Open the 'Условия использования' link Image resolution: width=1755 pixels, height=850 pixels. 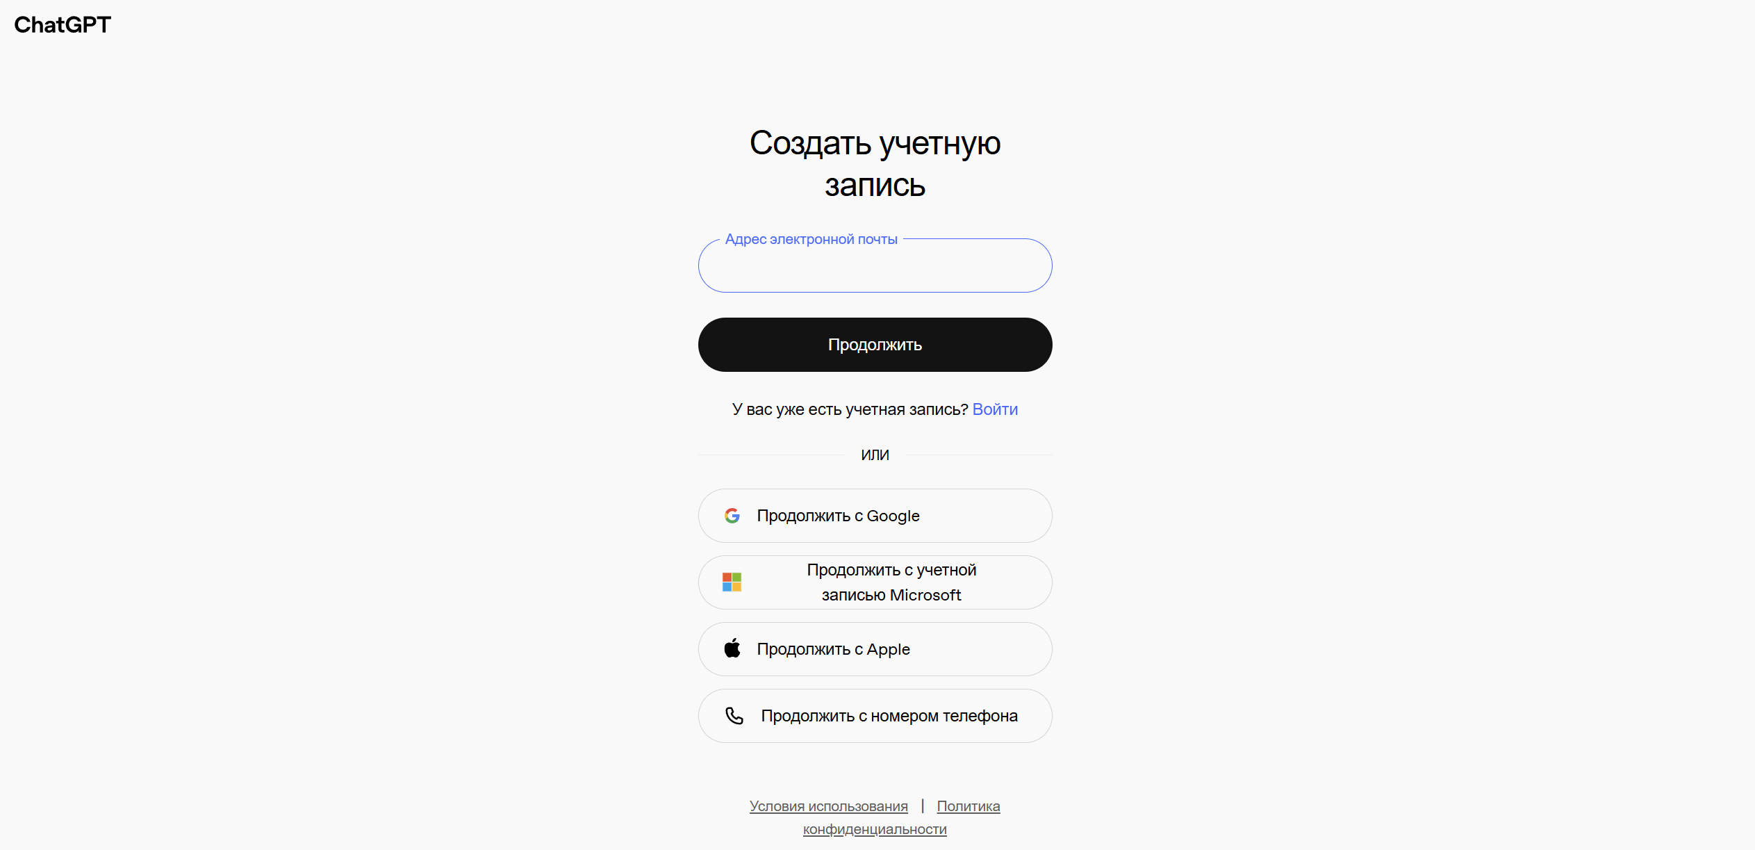[x=828, y=806]
